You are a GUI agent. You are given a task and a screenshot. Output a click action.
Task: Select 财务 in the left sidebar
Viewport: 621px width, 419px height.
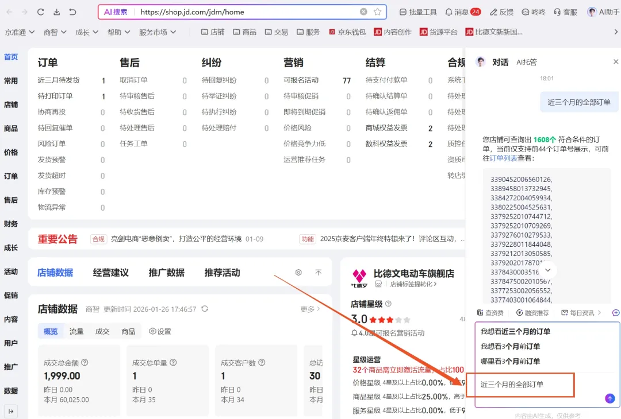point(11,224)
